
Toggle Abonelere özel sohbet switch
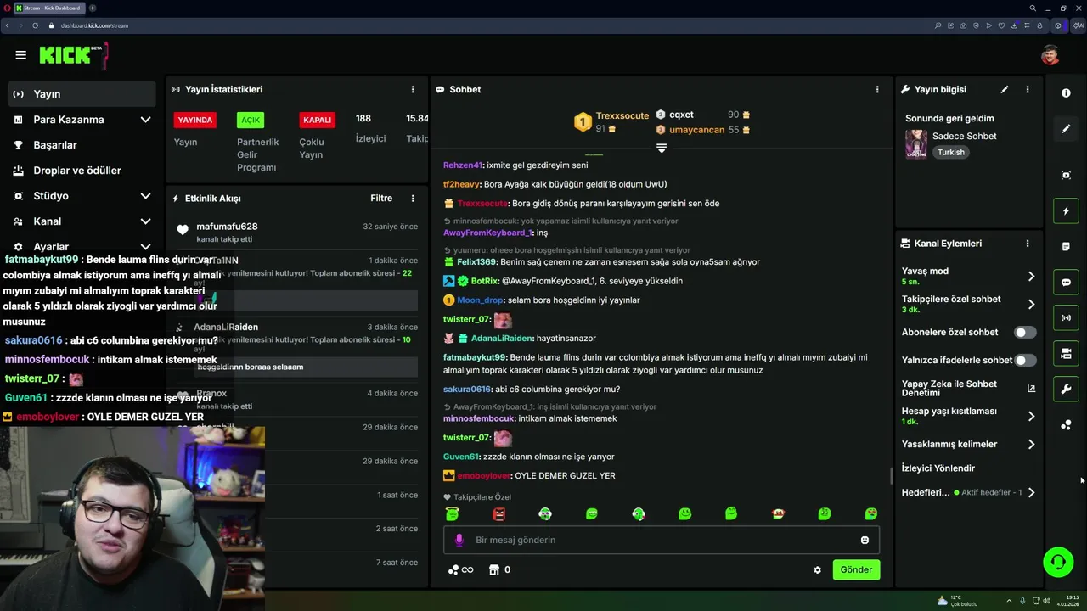pyautogui.click(x=1025, y=333)
